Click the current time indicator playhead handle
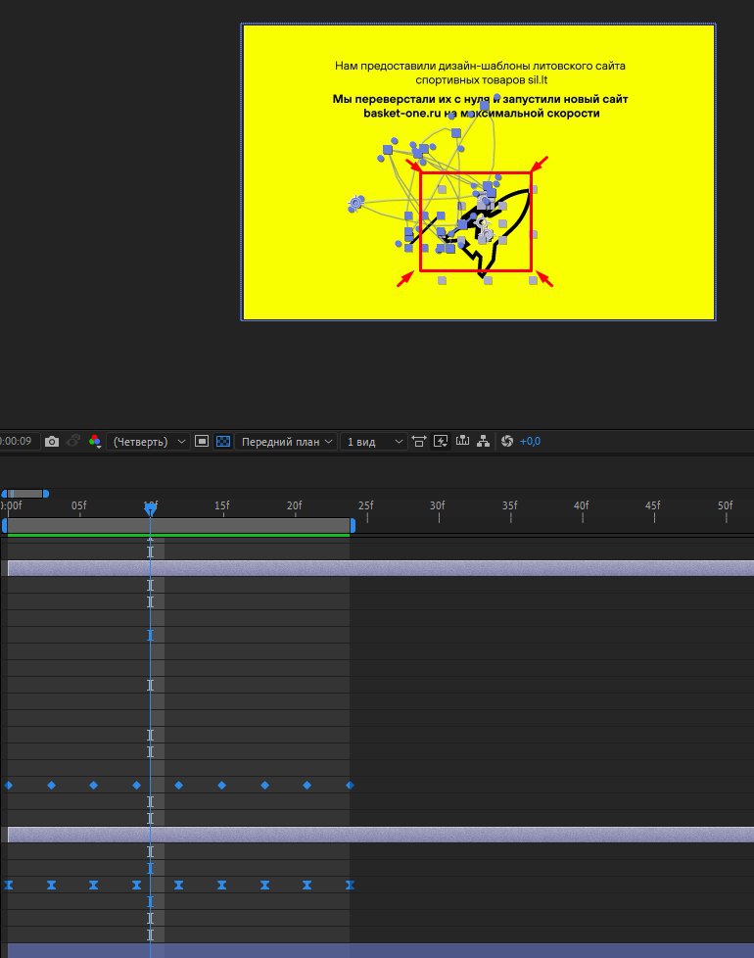The width and height of the screenshot is (754, 958). pos(150,508)
